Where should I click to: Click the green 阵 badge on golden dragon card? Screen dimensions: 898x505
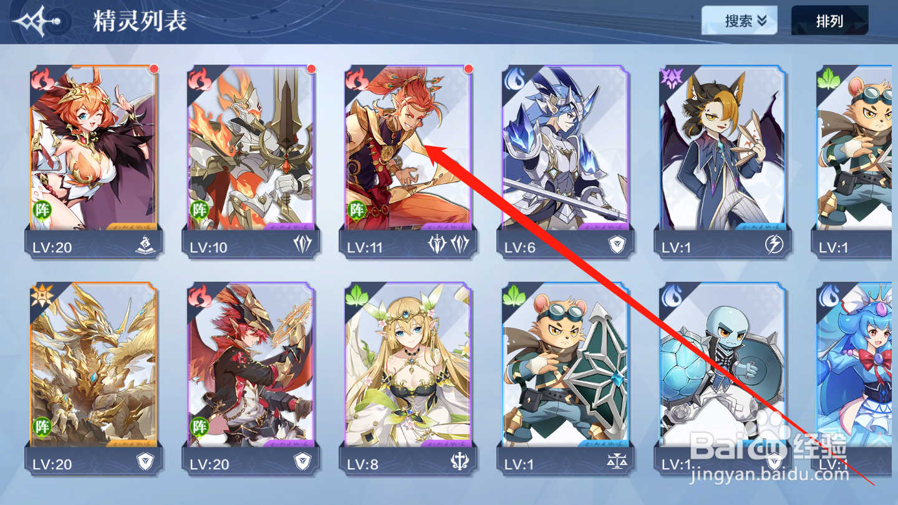pyautogui.click(x=42, y=426)
